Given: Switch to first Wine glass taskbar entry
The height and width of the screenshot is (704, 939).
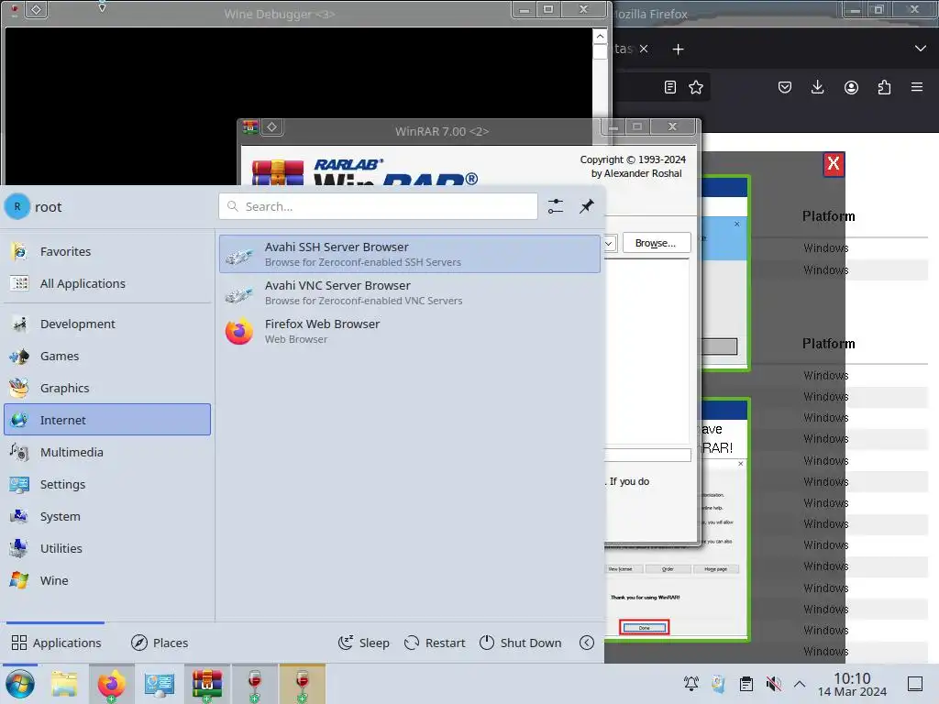Looking at the screenshot, I should pyautogui.click(x=255, y=684).
